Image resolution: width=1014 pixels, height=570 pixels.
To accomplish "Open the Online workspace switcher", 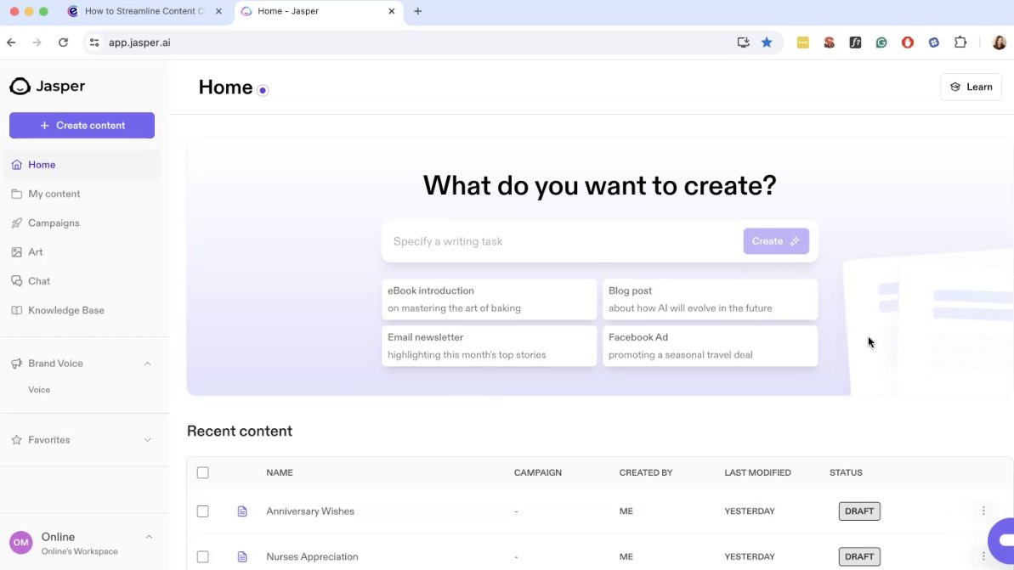I will pos(82,543).
